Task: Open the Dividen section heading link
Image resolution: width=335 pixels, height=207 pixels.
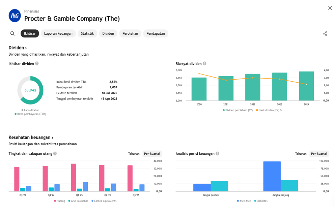Action: pyautogui.click(x=18, y=48)
